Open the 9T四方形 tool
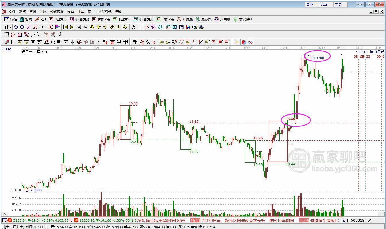Screen dimensions: 386x229 pos(144,19)
